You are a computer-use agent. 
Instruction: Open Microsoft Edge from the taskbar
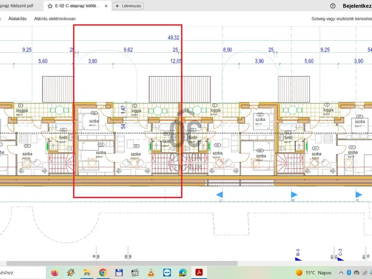(183, 273)
